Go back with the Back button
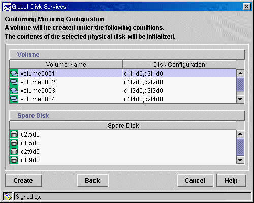Viewport: 254px width, 203px height. [x=92, y=180]
